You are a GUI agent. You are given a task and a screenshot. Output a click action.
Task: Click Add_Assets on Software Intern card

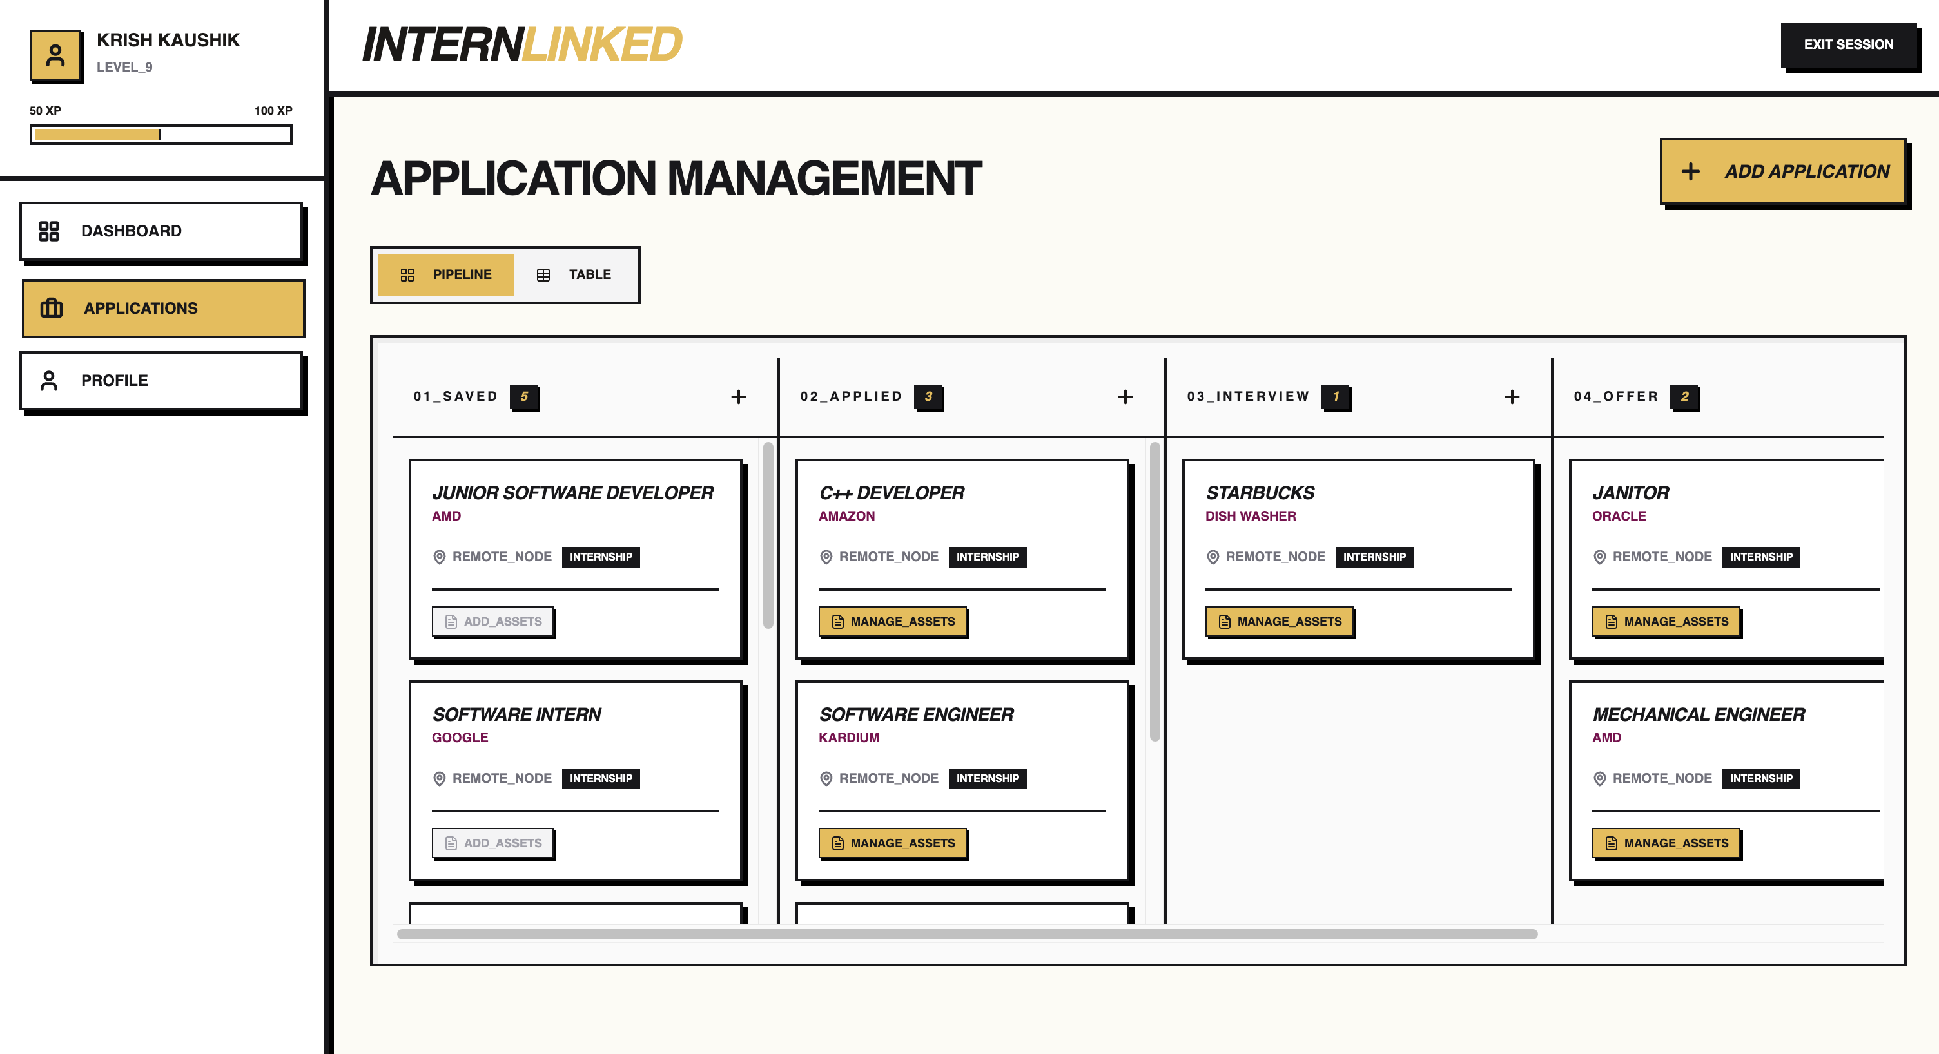click(x=493, y=843)
